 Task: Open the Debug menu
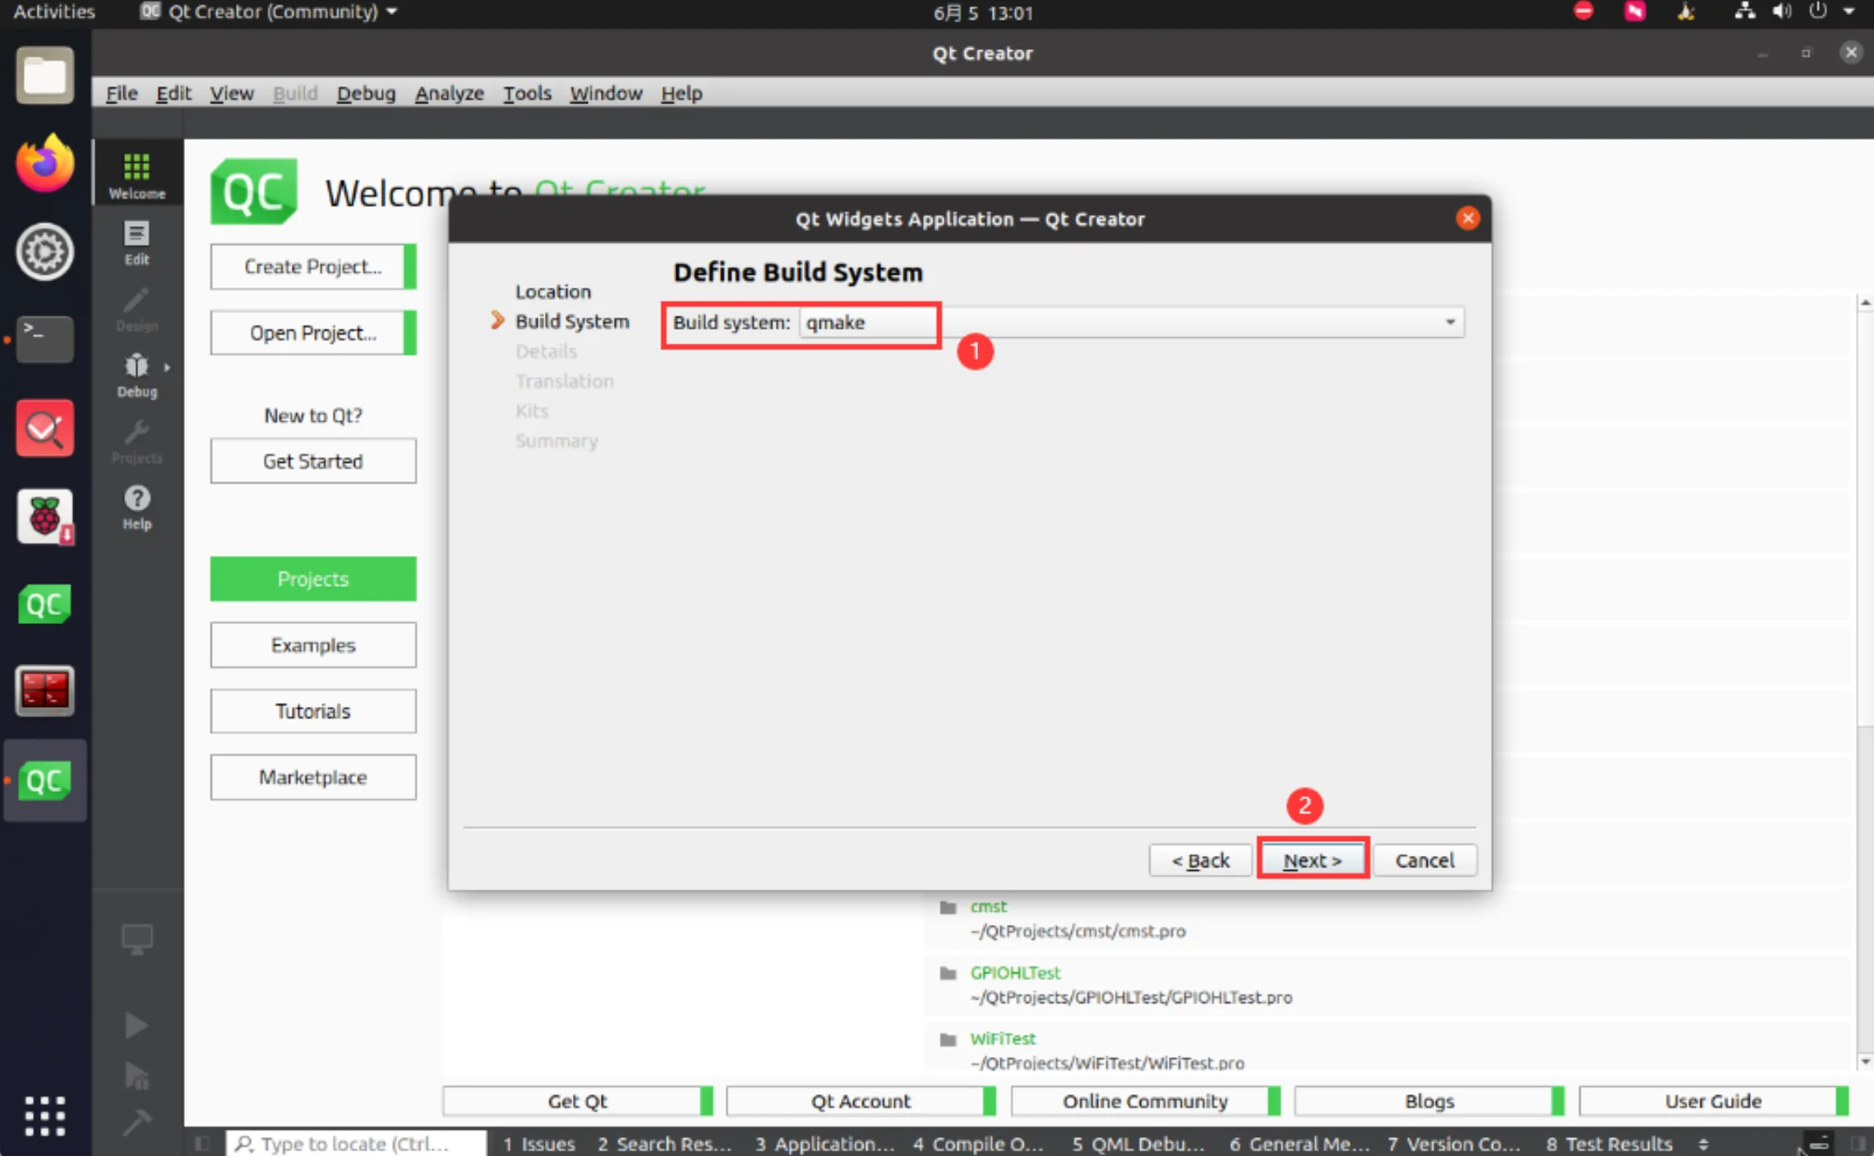click(366, 93)
